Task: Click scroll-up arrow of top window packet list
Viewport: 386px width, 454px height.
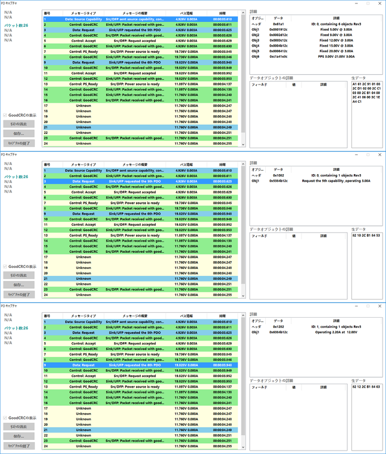Action: (243, 13)
